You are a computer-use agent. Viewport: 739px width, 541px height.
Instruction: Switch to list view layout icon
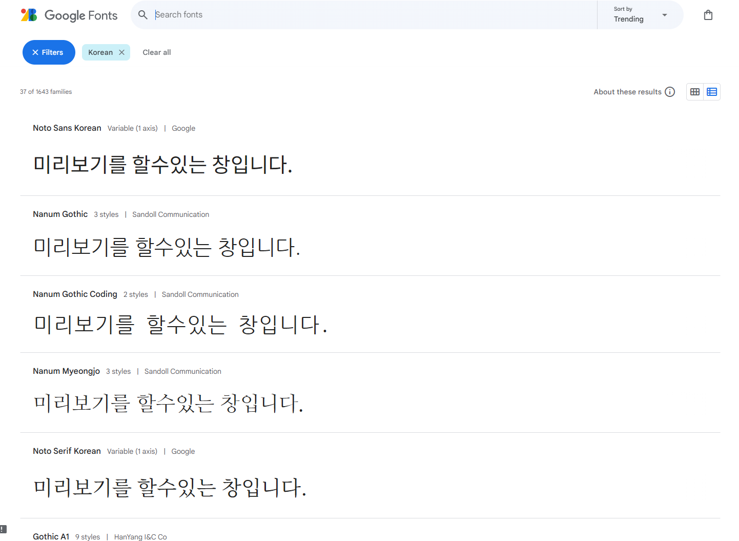(712, 92)
